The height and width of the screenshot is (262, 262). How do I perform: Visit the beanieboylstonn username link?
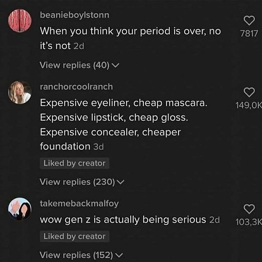coord(74,15)
